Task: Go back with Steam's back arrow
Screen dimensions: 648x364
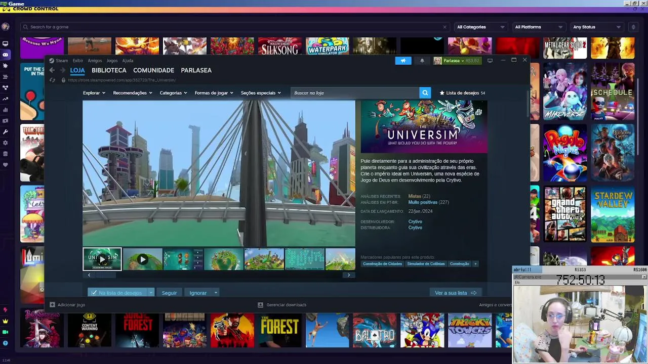Action: pos(52,70)
